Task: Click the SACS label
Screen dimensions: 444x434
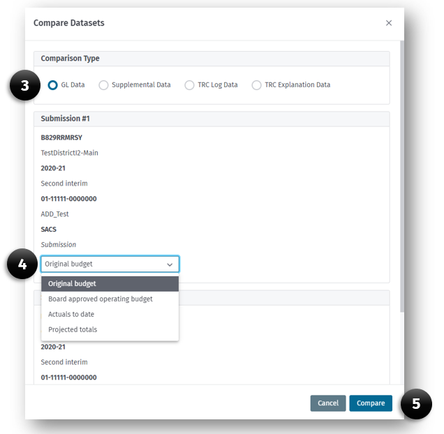Action: 48,230
